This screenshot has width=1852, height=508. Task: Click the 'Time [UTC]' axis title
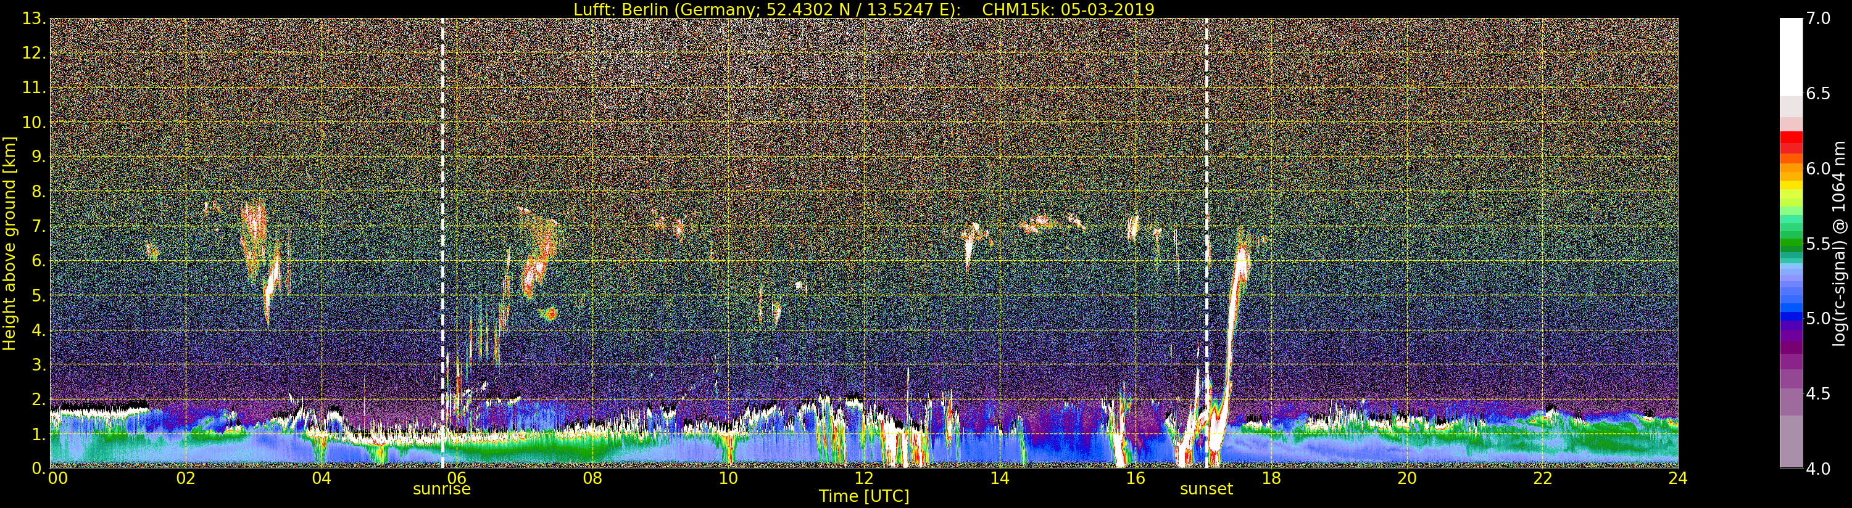pos(864,496)
